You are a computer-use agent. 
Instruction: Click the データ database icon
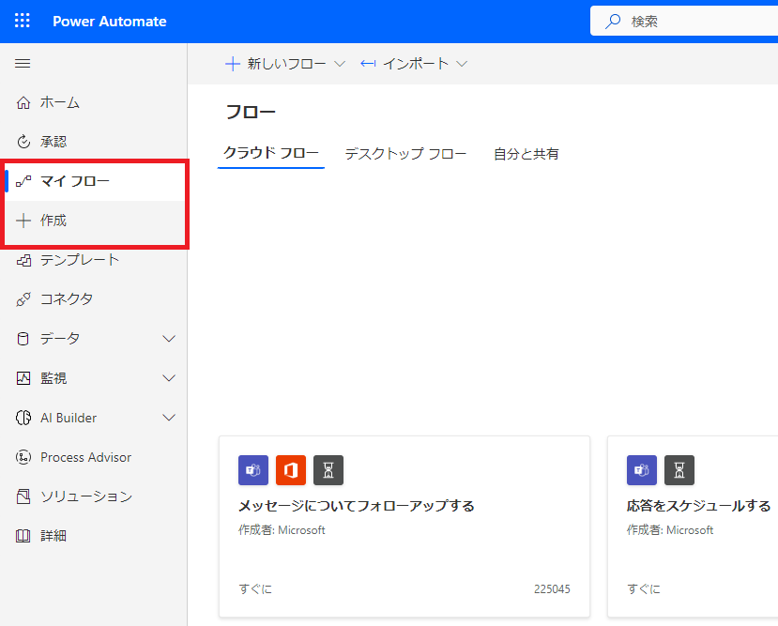tap(23, 339)
